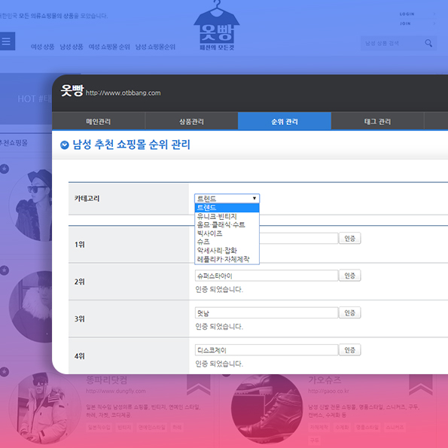Click the 3위 input containing 멋남
This screenshot has width=448, height=448.
[267, 313]
